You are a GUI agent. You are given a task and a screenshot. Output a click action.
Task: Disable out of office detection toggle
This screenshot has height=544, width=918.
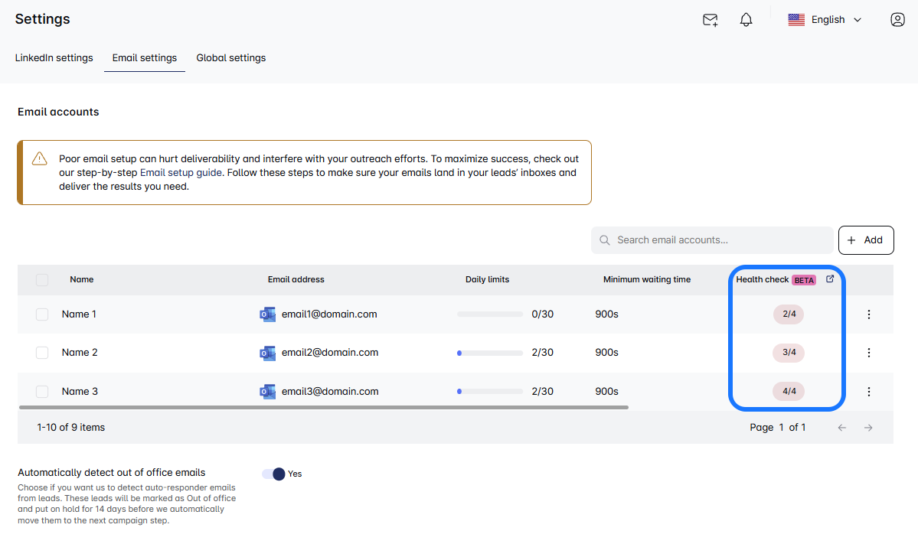(x=273, y=474)
